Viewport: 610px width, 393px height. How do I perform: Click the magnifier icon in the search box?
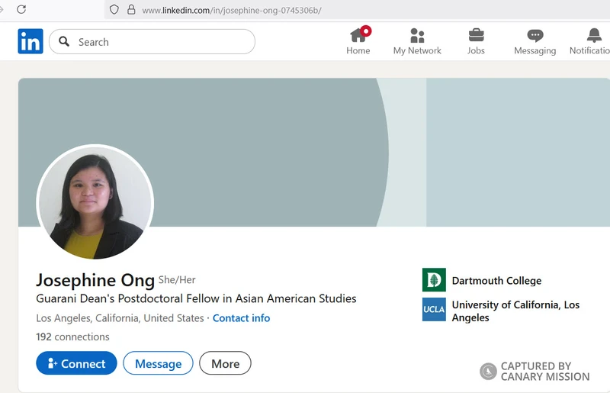[x=65, y=42]
